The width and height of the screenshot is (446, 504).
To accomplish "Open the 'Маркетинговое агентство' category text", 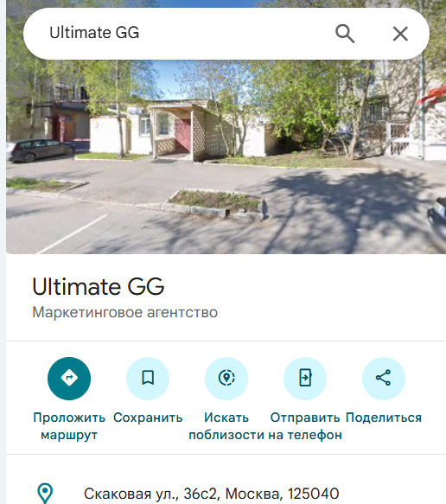I will [125, 312].
